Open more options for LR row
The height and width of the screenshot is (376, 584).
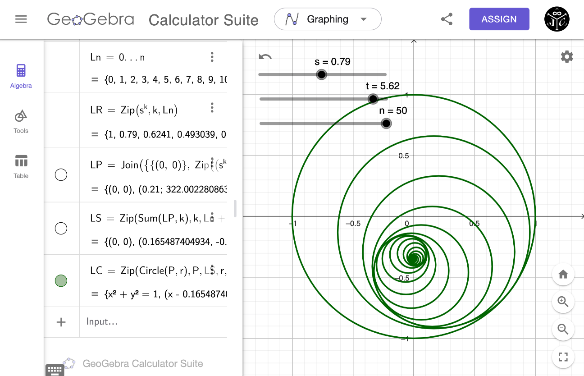[212, 108]
